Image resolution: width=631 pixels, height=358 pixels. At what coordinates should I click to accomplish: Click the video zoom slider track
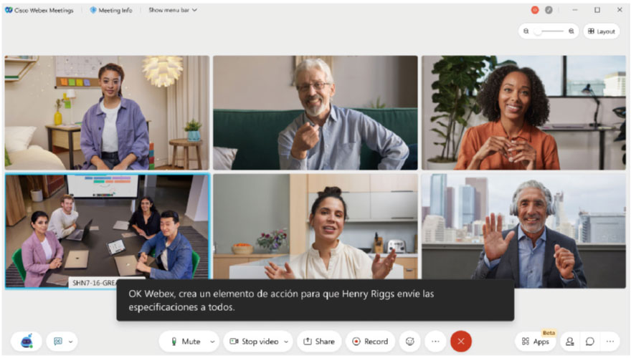549,31
